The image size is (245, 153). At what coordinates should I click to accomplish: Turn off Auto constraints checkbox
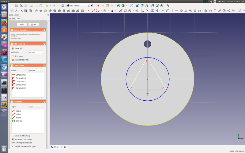coord(13,60)
